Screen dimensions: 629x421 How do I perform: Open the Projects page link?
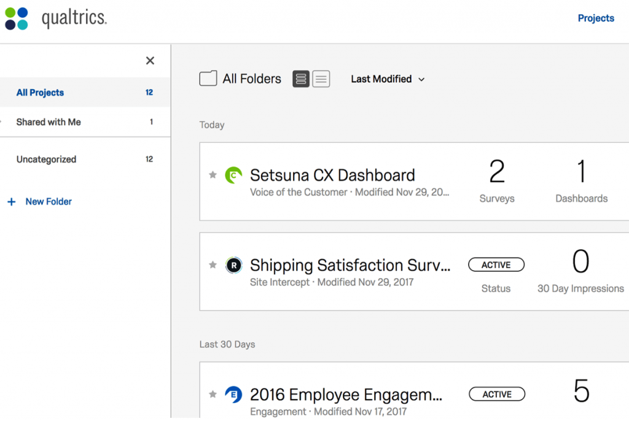[595, 18]
